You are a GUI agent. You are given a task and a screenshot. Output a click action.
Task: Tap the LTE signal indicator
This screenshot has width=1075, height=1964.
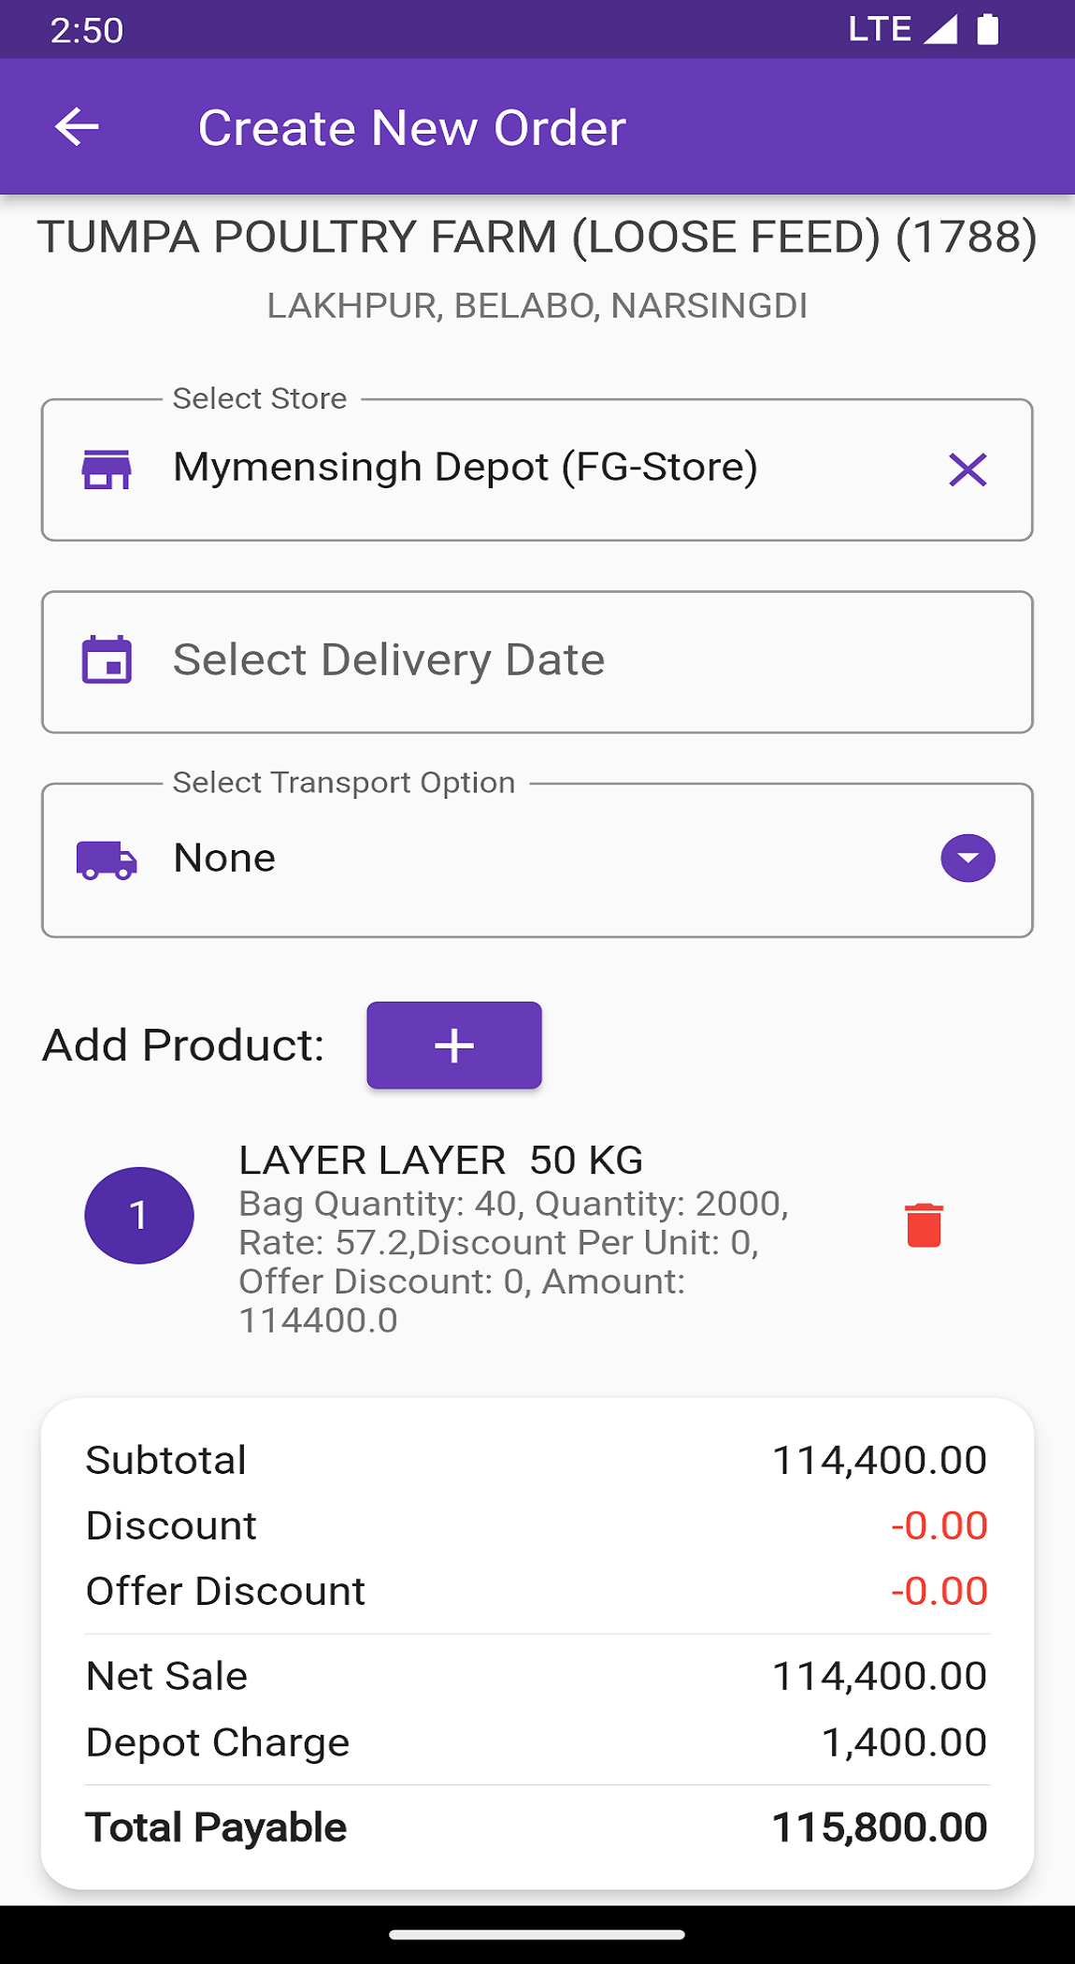(x=901, y=30)
